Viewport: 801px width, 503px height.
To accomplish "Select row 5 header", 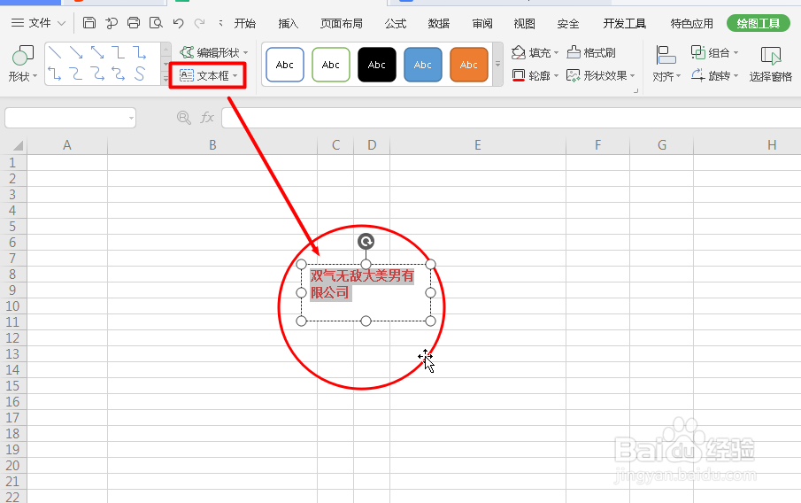I will tap(12, 227).
